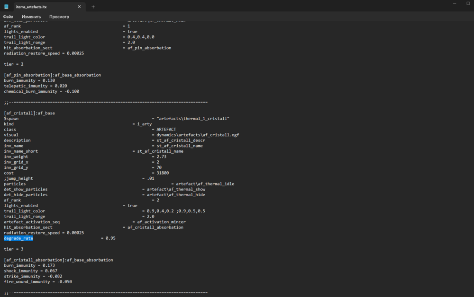The image size is (474, 297).
Task: Click the $spawn parameter name
Action: click(11, 119)
